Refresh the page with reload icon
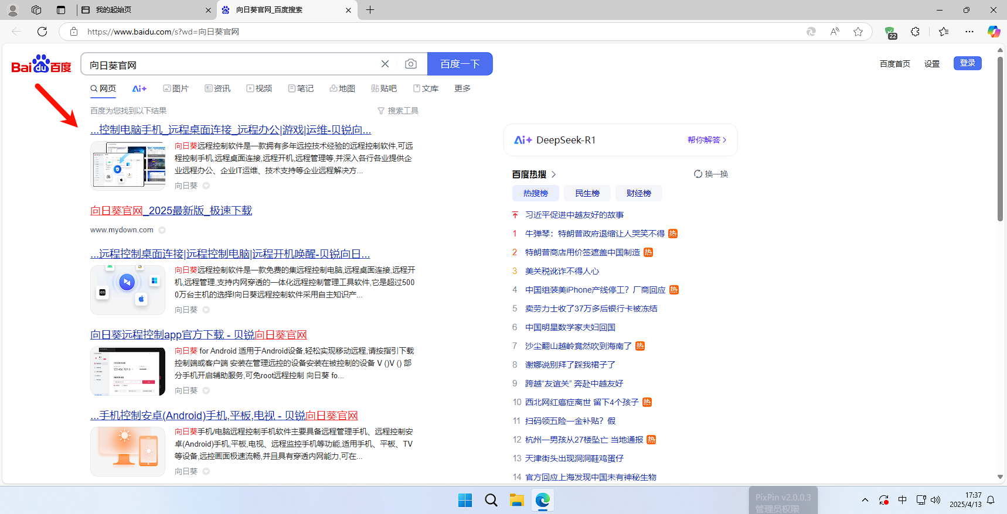Viewport: 1007px width, 514px height. click(x=42, y=32)
